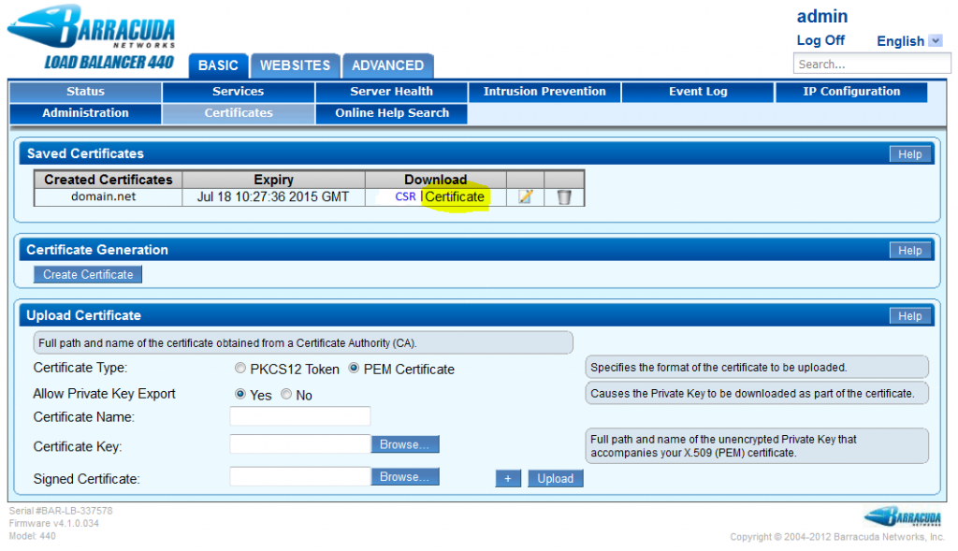Viewport: 958px width, 551px height.
Task: Switch to the BASIC tab
Action: point(218,65)
